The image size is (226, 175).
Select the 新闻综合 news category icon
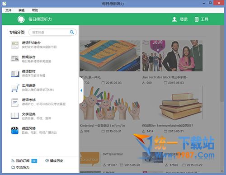click(x=15, y=58)
